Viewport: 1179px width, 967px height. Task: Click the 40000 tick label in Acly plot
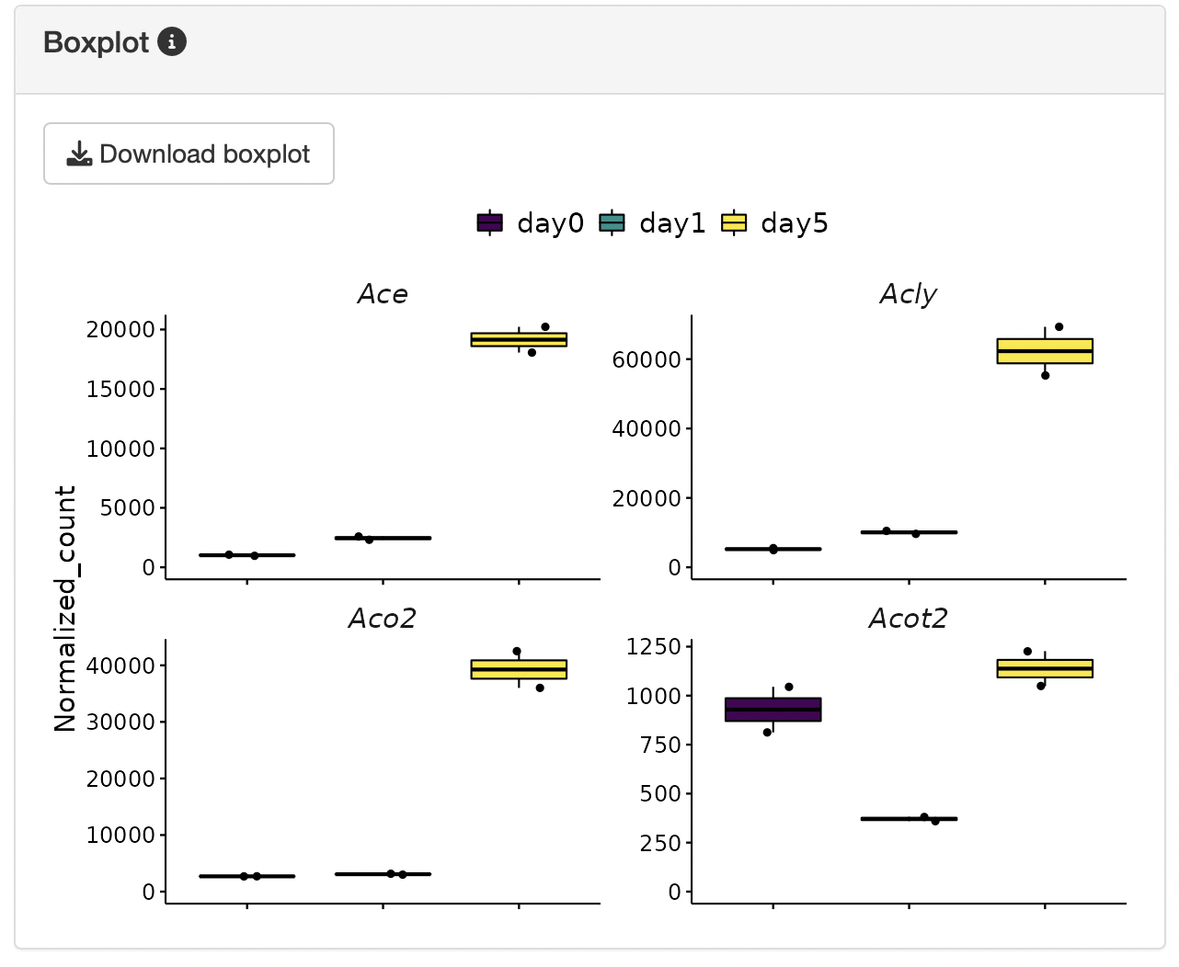(x=647, y=429)
